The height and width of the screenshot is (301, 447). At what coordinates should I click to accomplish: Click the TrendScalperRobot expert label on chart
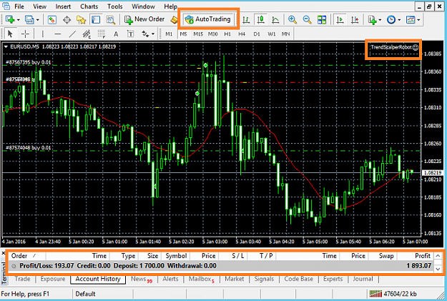(x=395, y=47)
